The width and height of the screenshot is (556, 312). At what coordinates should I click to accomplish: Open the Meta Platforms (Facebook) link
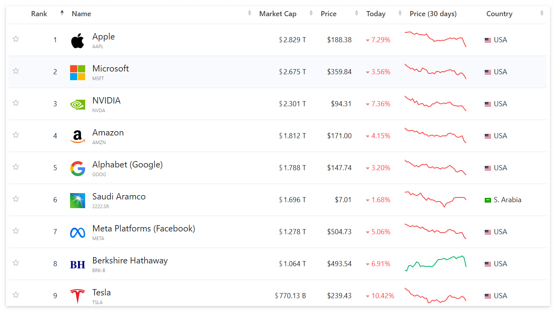click(x=144, y=229)
